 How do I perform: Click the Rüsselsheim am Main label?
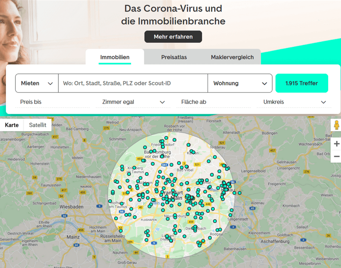113,238
